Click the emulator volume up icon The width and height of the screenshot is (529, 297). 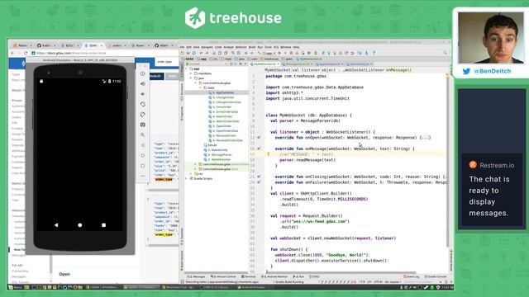pyautogui.click(x=143, y=83)
